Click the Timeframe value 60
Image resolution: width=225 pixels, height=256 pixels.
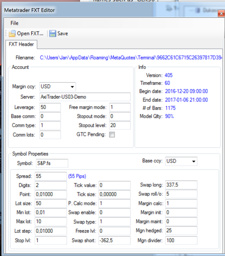pyautogui.click(x=167, y=83)
